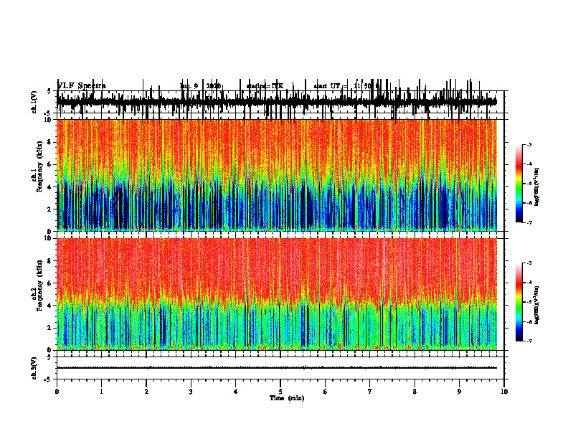Select the ch.2 'Frequency (kHz)' axis label
The width and height of the screenshot is (568, 439).
(40, 285)
